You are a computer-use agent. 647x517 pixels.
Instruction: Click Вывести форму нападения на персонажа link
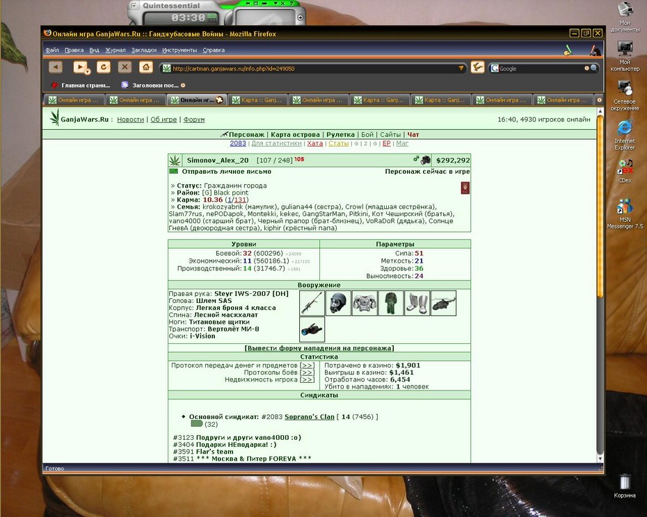pos(319,348)
